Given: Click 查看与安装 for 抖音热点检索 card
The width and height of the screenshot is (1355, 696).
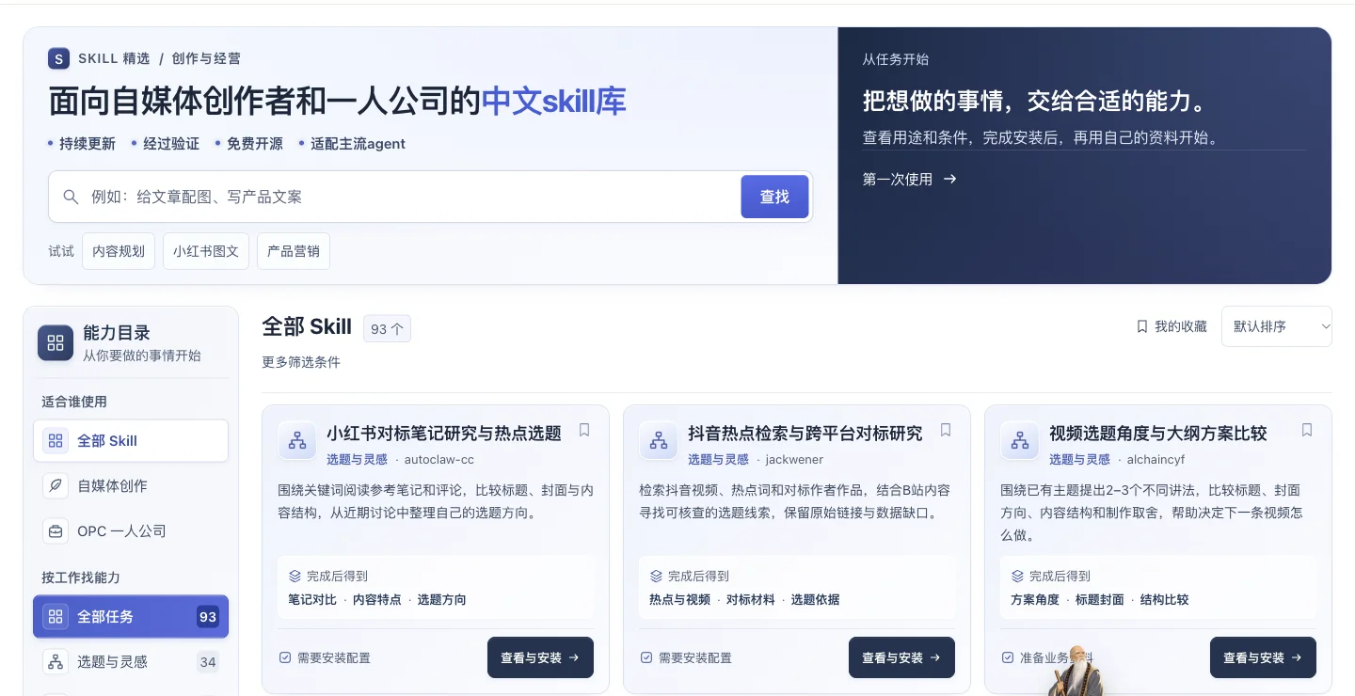Looking at the screenshot, I should click(x=901, y=657).
